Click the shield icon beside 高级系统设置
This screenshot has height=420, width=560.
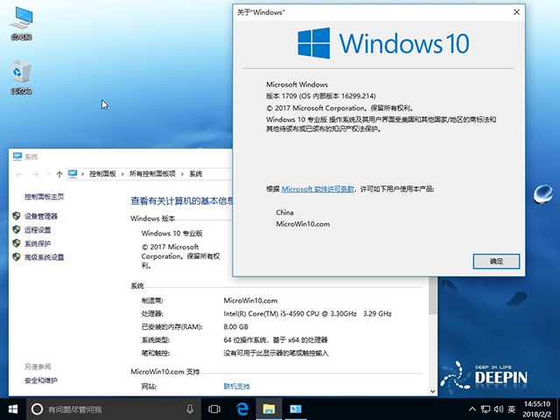(16, 256)
